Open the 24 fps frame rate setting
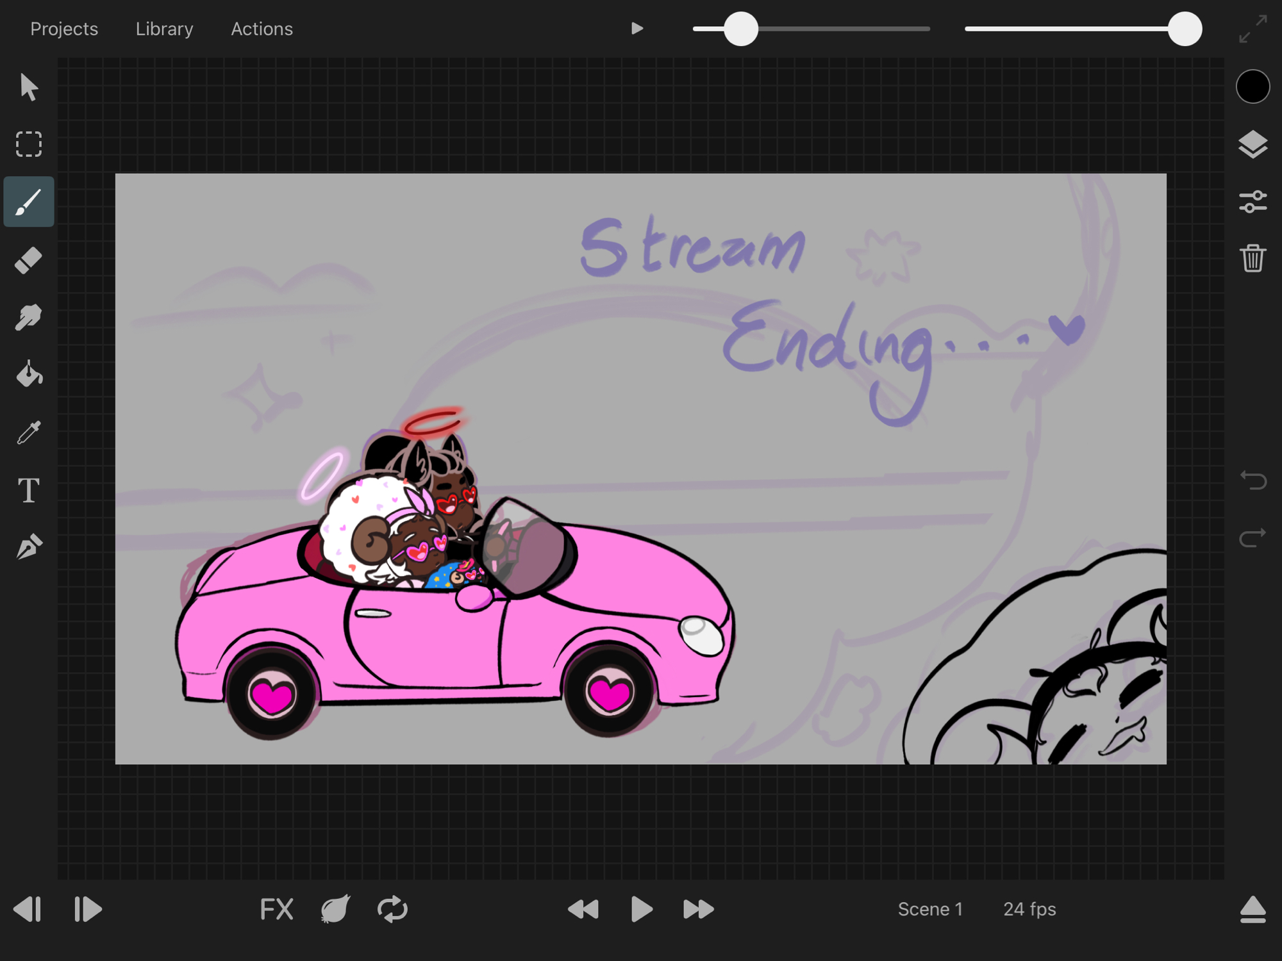1282x961 pixels. (x=1029, y=908)
